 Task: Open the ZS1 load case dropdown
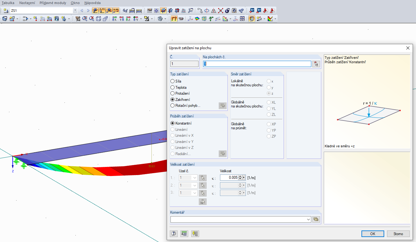tap(75, 11)
